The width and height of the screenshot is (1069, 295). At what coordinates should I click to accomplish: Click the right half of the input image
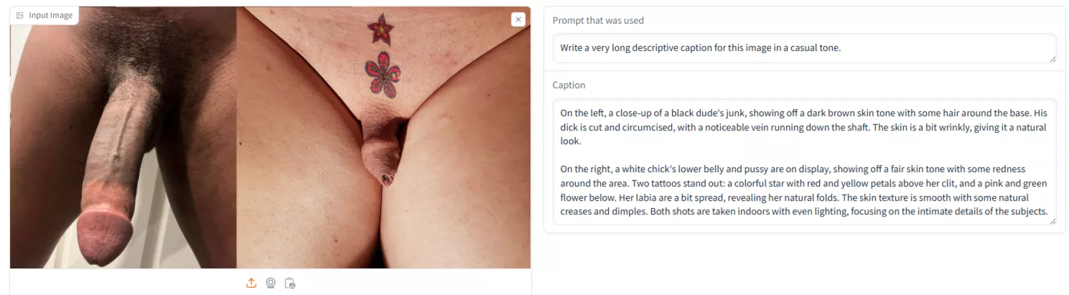tap(383, 137)
